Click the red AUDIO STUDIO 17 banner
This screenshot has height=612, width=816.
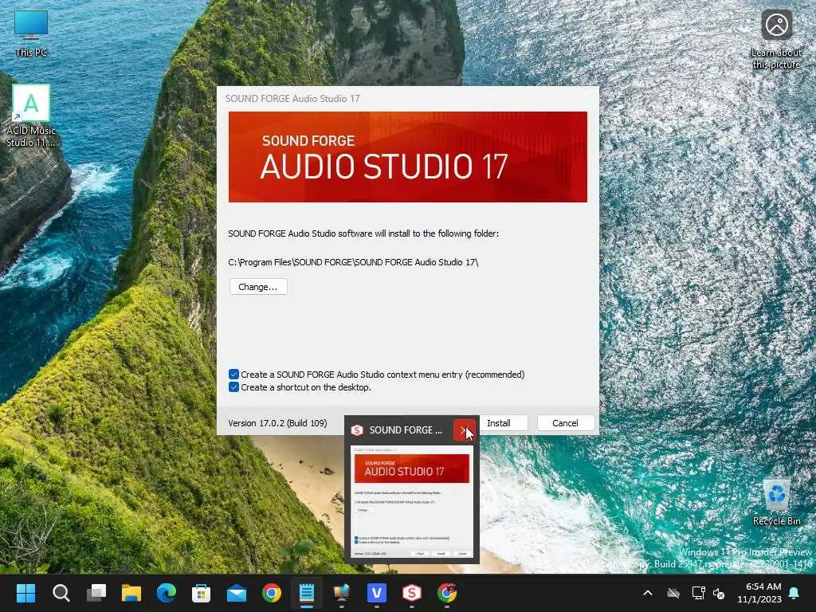click(x=408, y=157)
